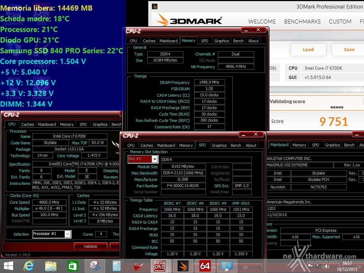Click the Max Bandwidth DDR4-2133 field
364x273 pixels.
point(183,173)
